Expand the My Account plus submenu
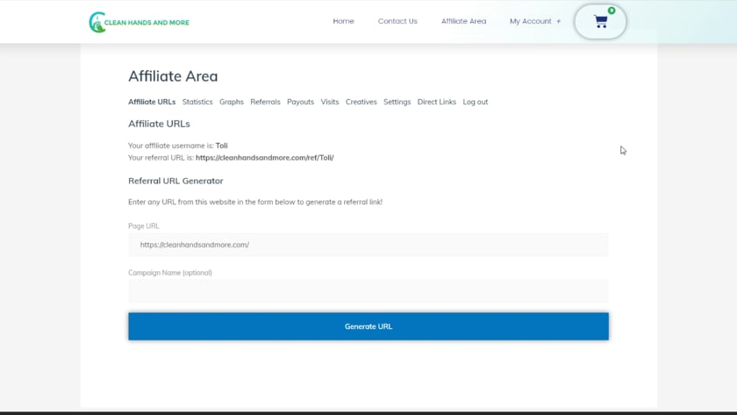 (x=558, y=21)
